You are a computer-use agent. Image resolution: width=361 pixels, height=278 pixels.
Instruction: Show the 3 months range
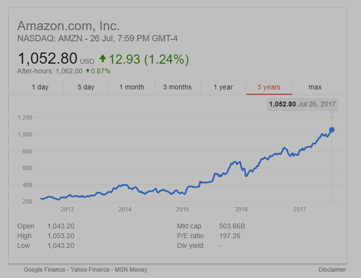(x=177, y=87)
